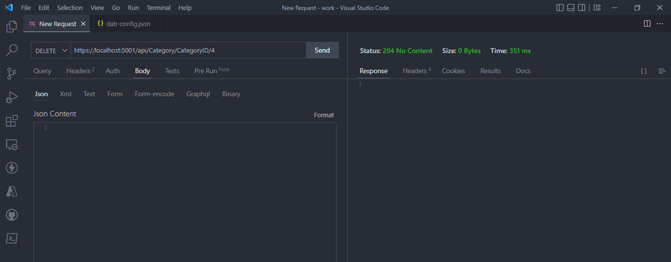
Task: Open the Search view icon
Action: pos(11,50)
